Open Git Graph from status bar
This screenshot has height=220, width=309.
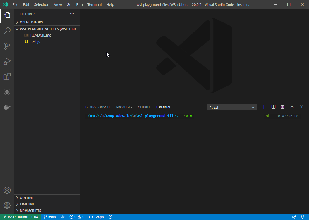pyautogui.click(x=96, y=217)
